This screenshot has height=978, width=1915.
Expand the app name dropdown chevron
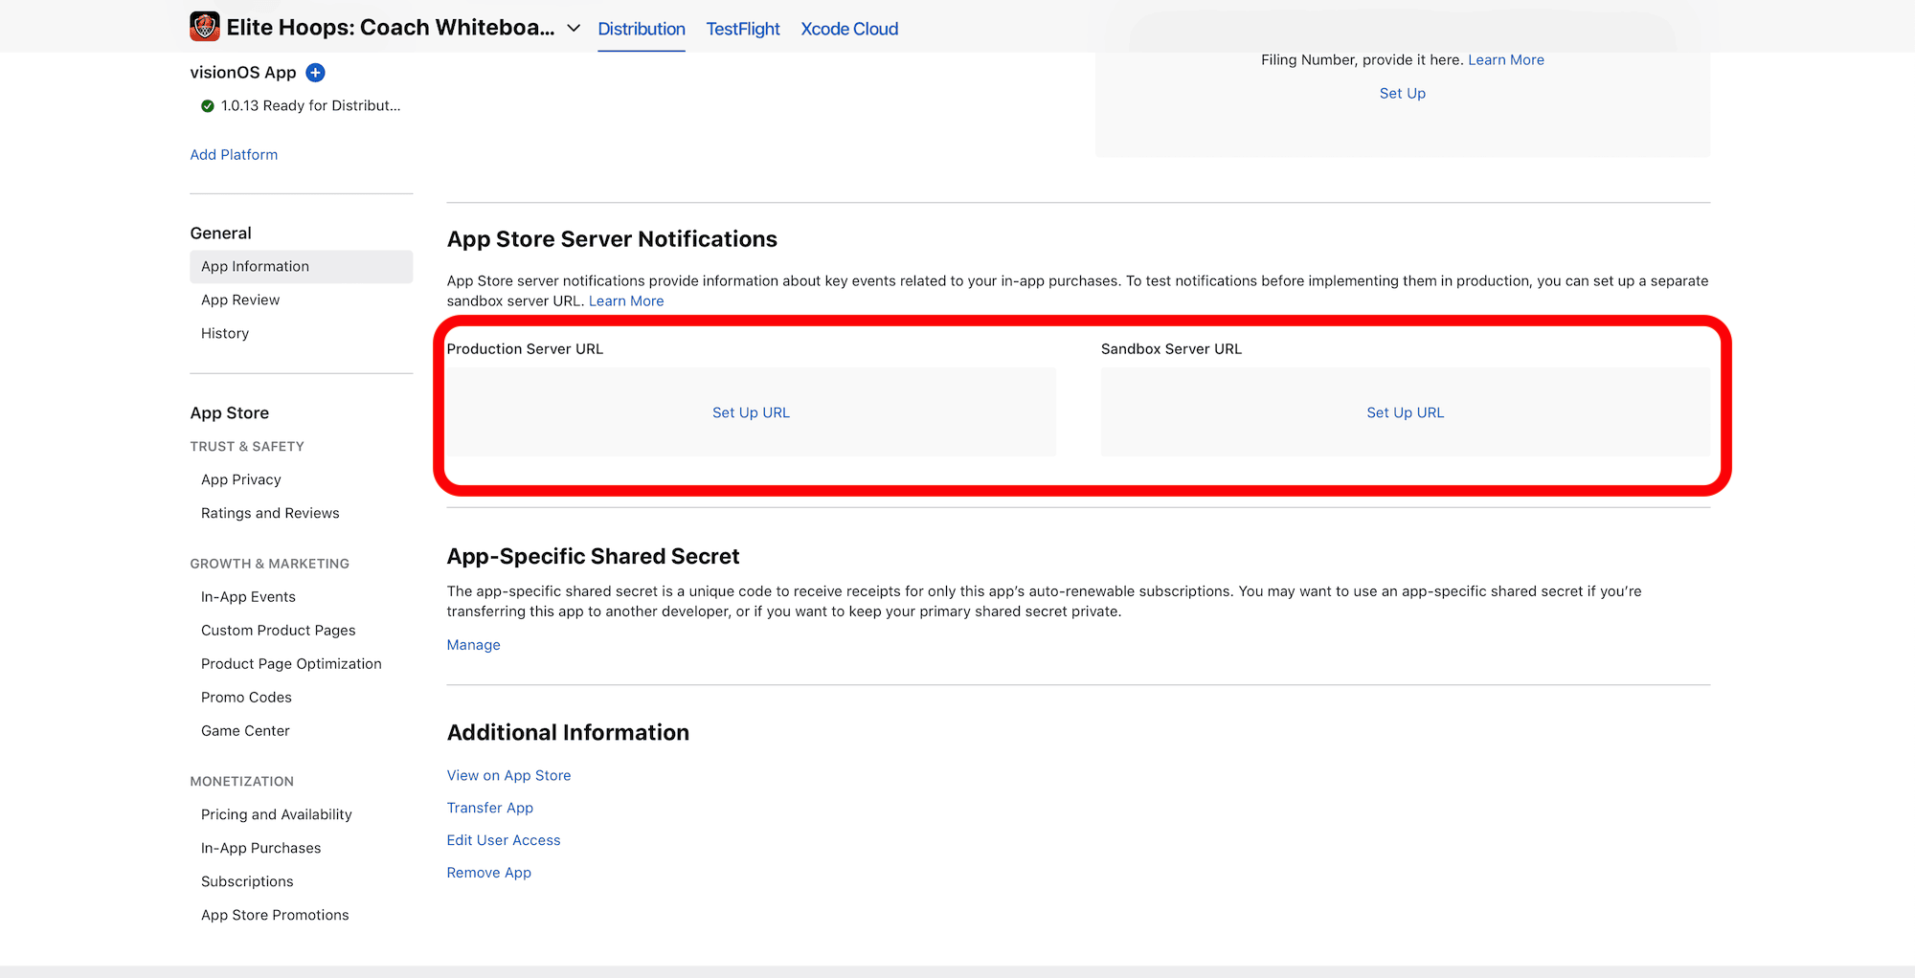point(574,28)
